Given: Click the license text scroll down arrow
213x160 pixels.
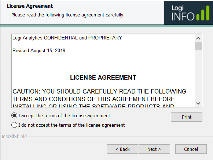Looking at the screenshot, I should [x=198, y=103].
